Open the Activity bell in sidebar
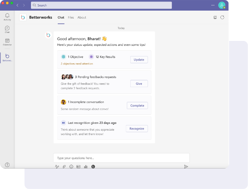 [7, 17]
